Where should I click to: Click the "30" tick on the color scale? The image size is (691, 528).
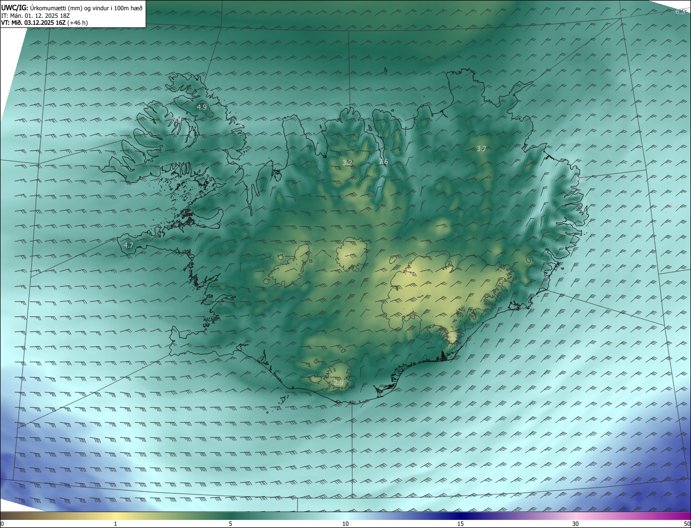pos(575,524)
